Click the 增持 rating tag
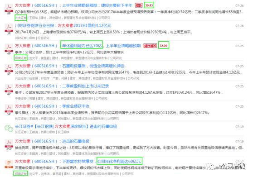The width and height of the screenshot is (253, 177). click(x=139, y=5)
